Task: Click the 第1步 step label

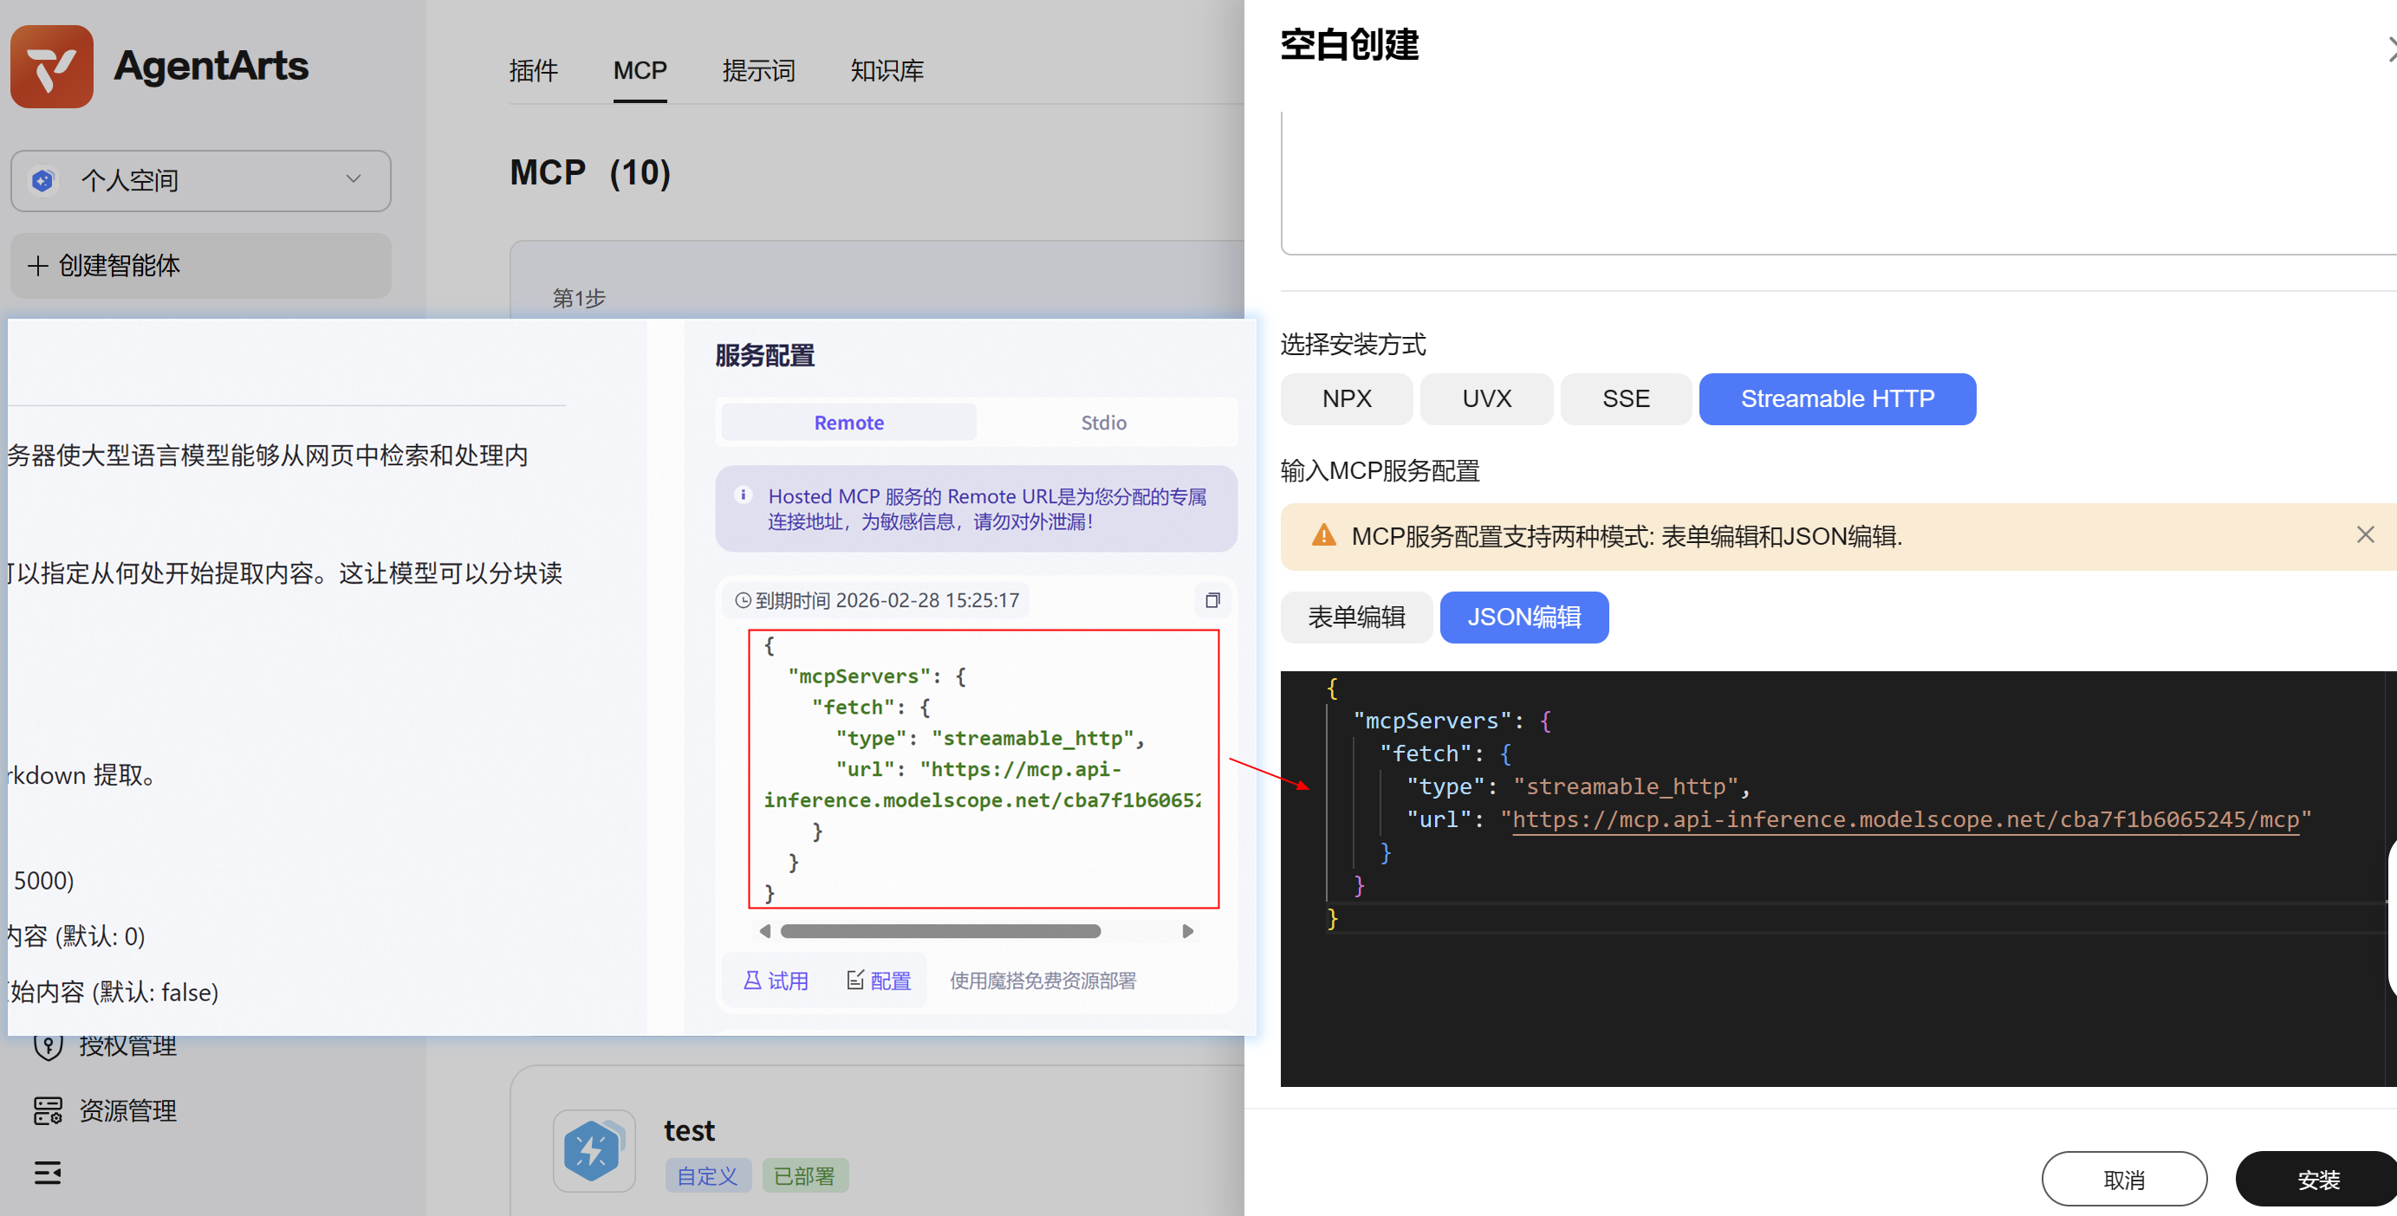Action: (x=578, y=299)
